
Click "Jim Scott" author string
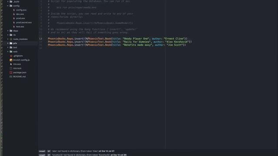tap(175, 45)
